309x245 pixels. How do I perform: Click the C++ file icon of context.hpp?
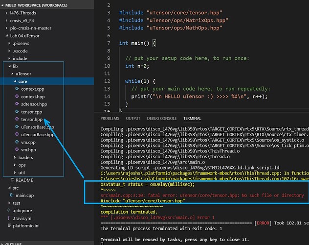click(x=17, y=97)
